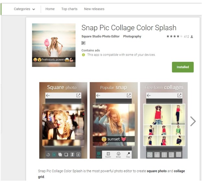The height and width of the screenshot is (182, 203).
Task: Open the Home tab
Action: (50, 9)
